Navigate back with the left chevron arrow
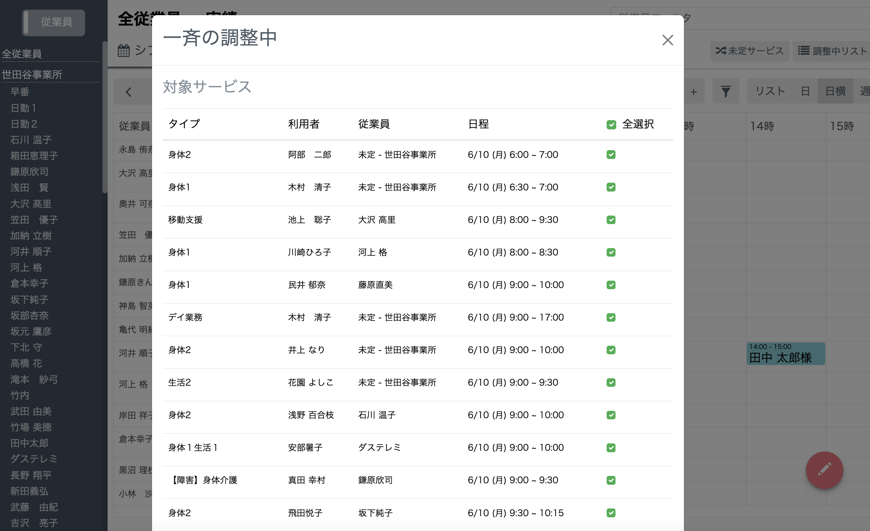870x531 pixels. [x=128, y=92]
